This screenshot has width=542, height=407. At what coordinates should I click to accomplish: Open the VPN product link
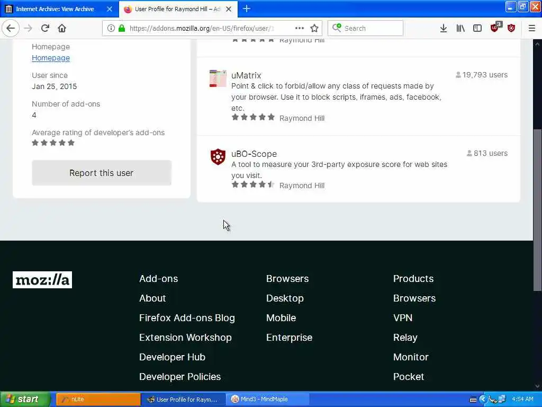click(x=403, y=318)
